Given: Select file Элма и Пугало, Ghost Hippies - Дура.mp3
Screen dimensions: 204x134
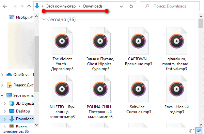Looking at the screenshot, I should (100, 49).
